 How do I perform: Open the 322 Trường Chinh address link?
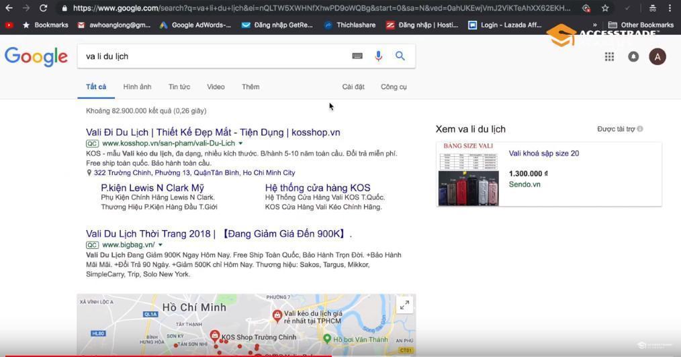194,172
